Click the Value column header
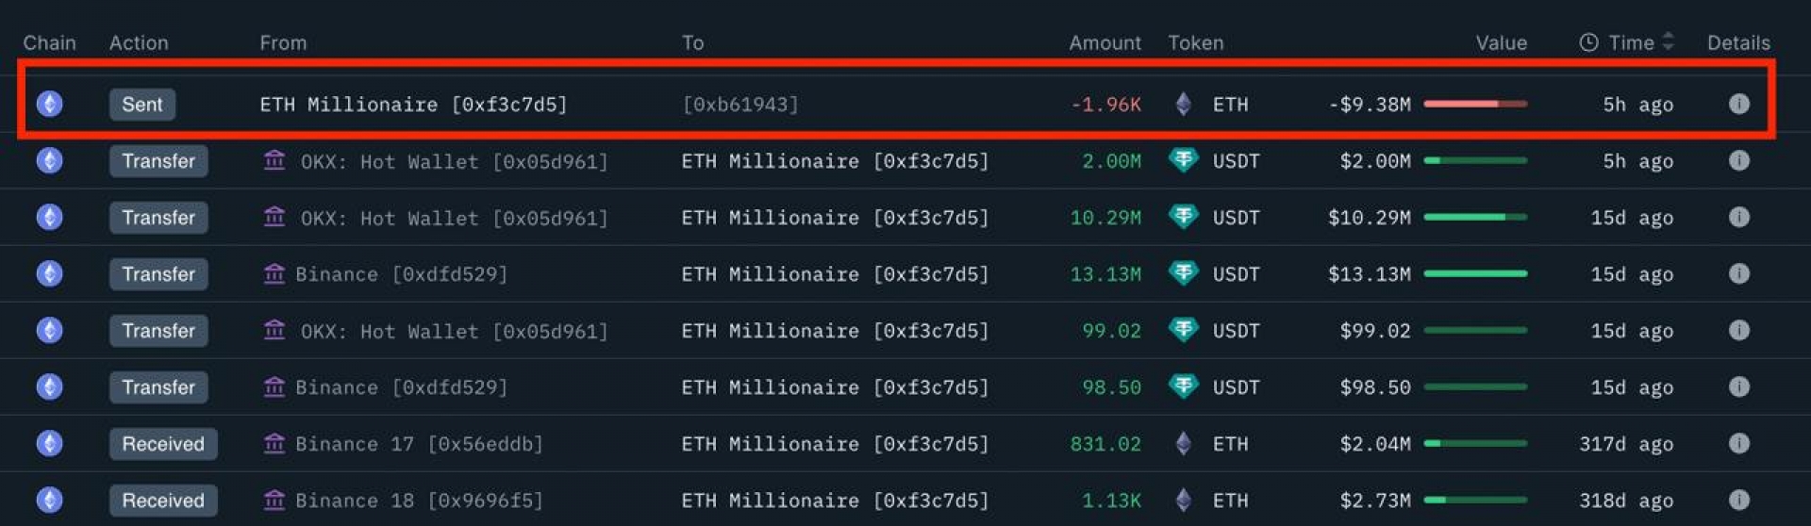This screenshot has height=526, width=1811. click(x=1501, y=42)
